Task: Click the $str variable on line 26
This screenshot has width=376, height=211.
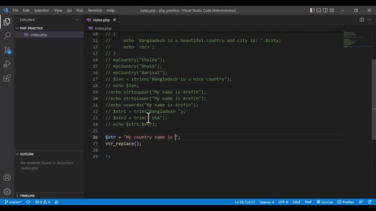Action: click(110, 137)
